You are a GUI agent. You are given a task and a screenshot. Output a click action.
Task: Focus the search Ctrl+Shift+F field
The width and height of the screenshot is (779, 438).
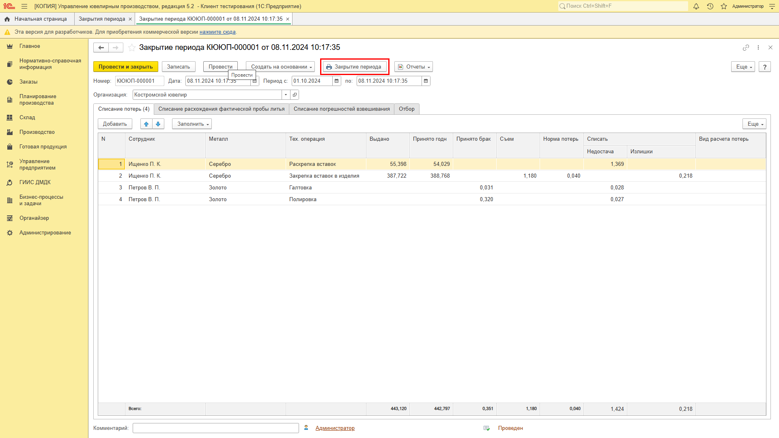623,6
